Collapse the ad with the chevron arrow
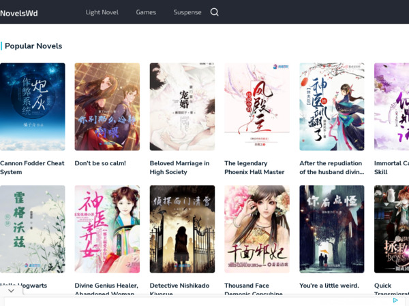 click(x=11, y=290)
